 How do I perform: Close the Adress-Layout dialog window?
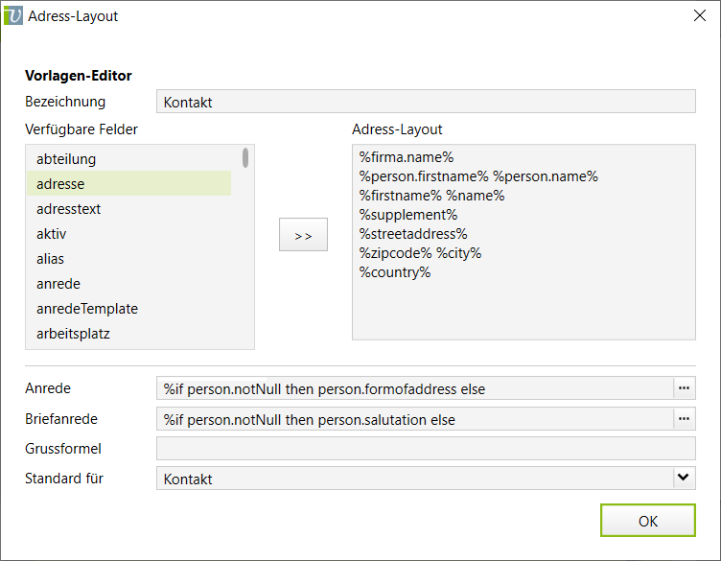tap(698, 16)
